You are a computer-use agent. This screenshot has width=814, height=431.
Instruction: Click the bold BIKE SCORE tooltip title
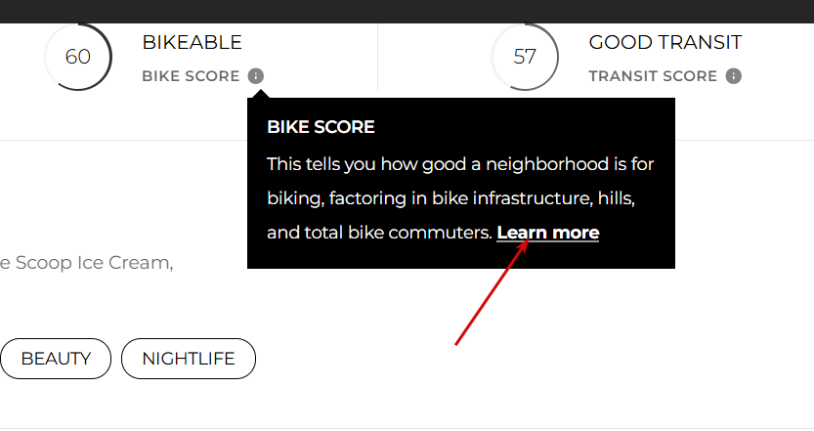click(x=321, y=127)
